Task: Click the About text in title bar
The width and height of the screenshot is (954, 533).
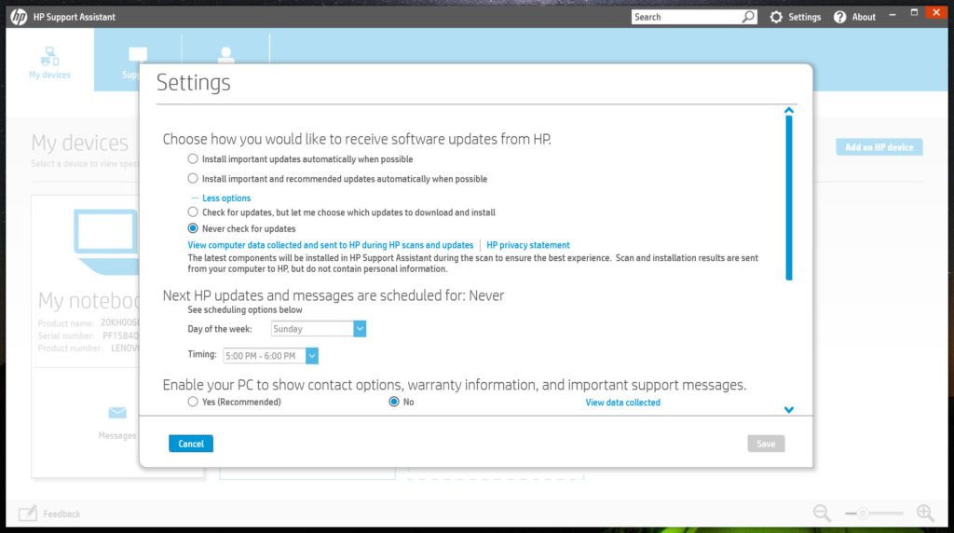Action: click(x=864, y=17)
